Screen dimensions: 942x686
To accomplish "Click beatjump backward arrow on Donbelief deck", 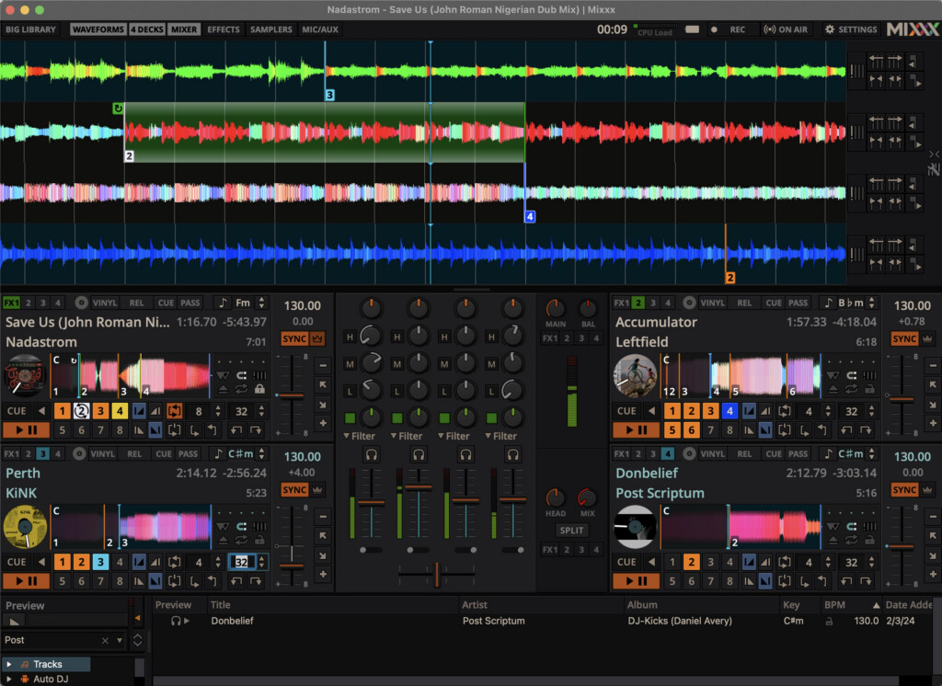I will [x=846, y=581].
